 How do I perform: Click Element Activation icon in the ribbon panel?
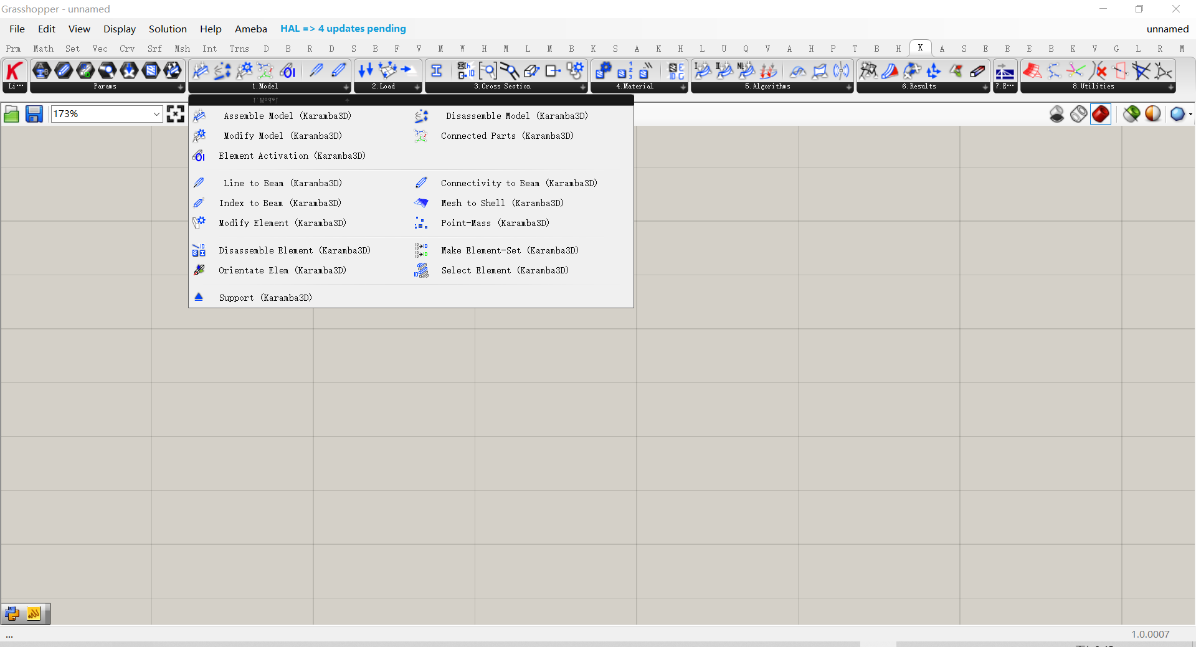click(287, 71)
